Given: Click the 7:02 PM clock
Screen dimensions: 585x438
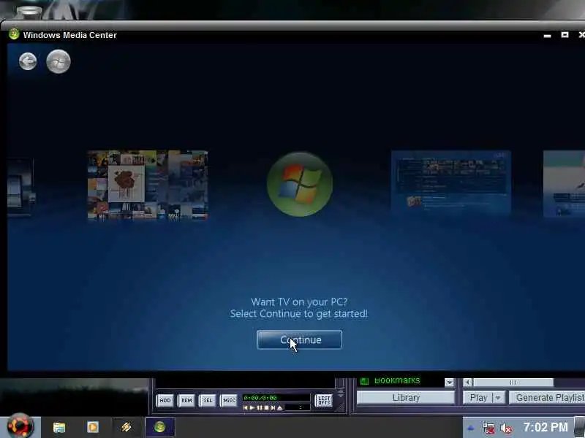Looking at the screenshot, I should point(546,427).
